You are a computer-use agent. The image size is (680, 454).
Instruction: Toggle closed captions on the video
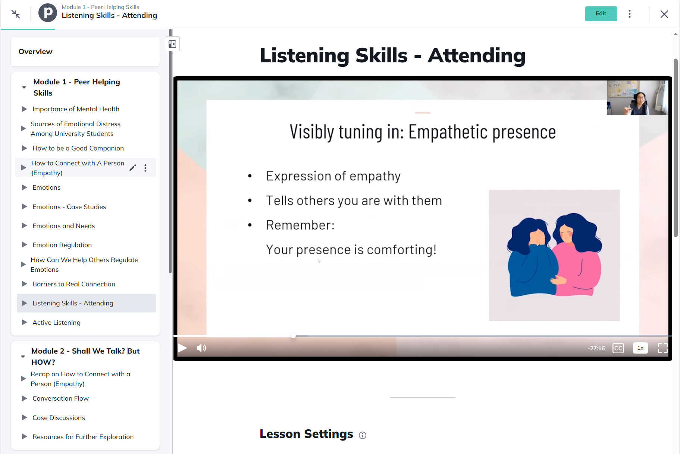[618, 348]
